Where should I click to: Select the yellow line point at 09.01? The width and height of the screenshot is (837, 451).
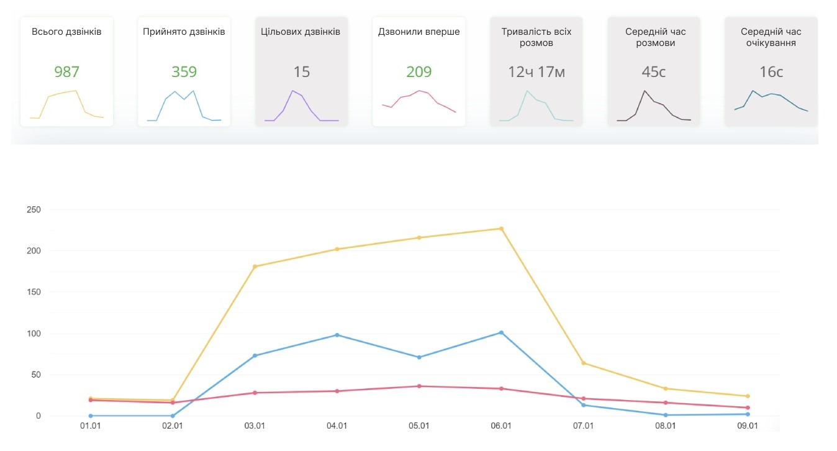[x=748, y=396]
